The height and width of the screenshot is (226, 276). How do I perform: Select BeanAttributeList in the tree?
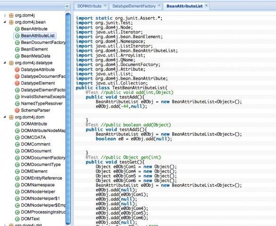[x=38, y=35]
